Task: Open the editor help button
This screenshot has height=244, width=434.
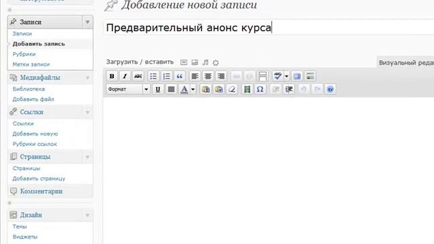Action: (x=330, y=89)
